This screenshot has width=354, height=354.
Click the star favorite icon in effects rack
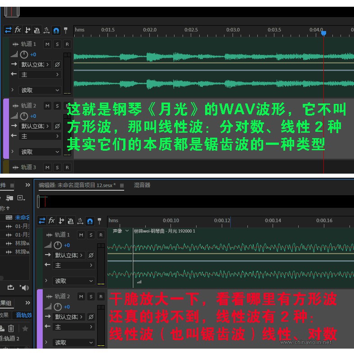tap(25, 328)
